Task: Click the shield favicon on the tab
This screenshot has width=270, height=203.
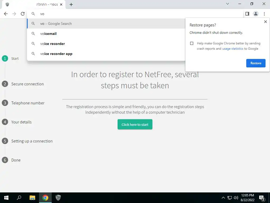Action: [7, 4]
